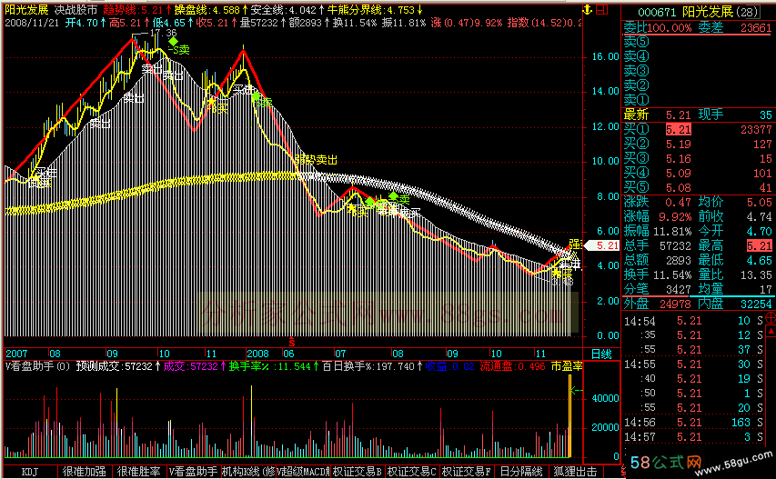Screen dimensions: 776x479
Task: Click the month 10 label after 2007/09
Action: (x=164, y=354)
